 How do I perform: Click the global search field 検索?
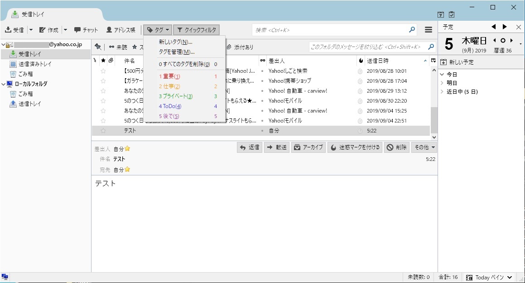click(331, 30)
